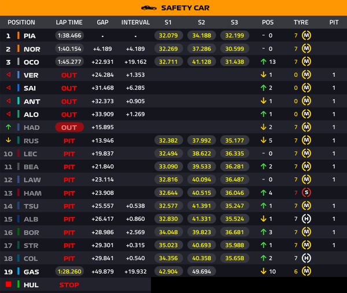Click the STOP status for HUL
This screenshot has height=293, width=347.
tap(69, 285)
